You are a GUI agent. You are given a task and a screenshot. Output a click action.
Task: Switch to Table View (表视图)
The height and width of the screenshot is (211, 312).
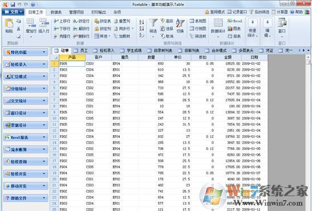(198, 21)
